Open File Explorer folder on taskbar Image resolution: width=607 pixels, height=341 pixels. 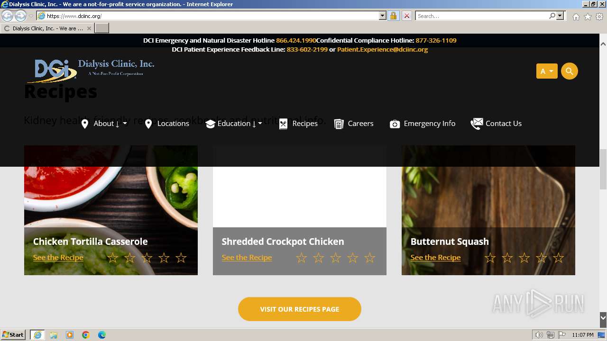pyautogui.click(x=54, y=335)
